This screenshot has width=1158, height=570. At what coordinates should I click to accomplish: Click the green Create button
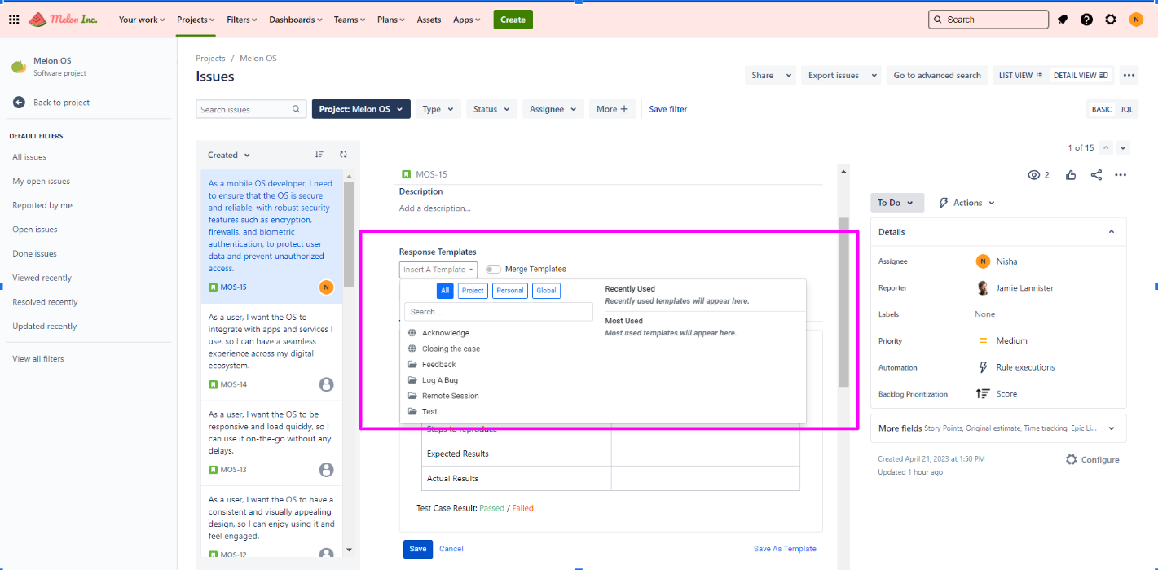pyautogui.click(x=513, y=20)
